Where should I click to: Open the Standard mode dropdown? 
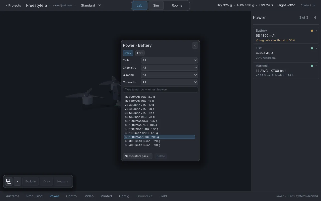coord(91,5)
